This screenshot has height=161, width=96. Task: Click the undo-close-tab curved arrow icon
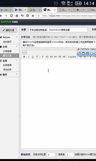22,16
